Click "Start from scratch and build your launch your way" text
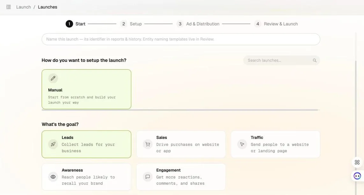 point(82,100)
